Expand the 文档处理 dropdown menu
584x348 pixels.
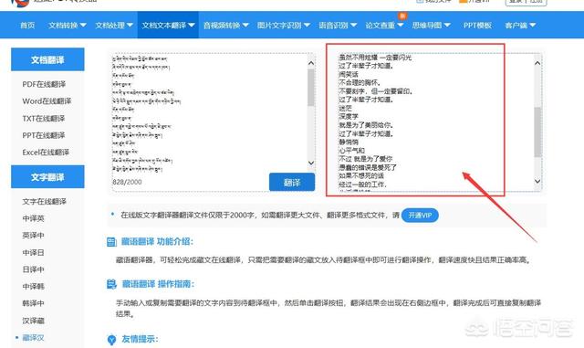(x=114, y=26)
